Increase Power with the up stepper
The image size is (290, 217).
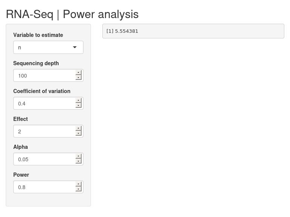coord(79,184)
